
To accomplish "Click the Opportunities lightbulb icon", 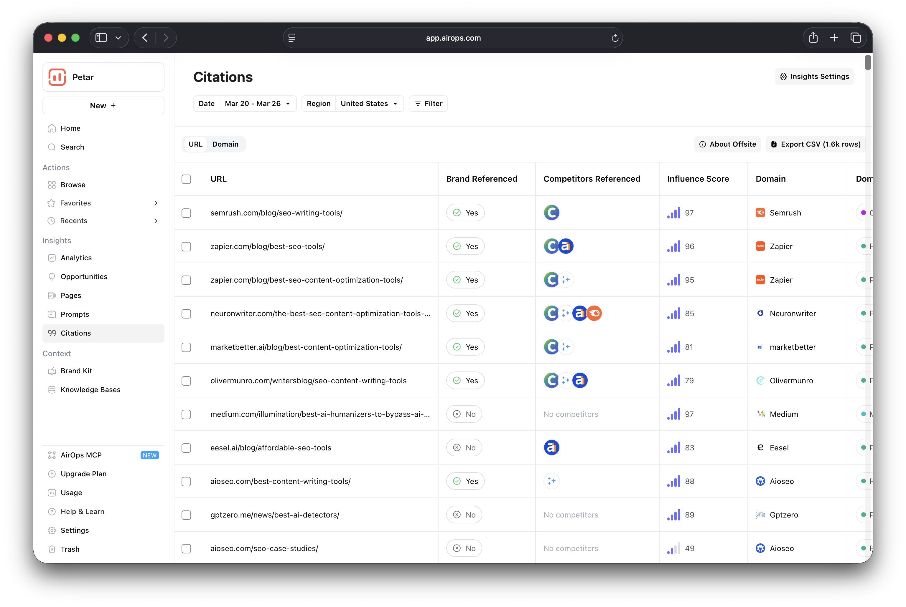I will pyautogui.click(x=52, y=277).
